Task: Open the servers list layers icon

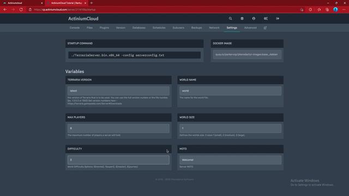Action: 242,19
